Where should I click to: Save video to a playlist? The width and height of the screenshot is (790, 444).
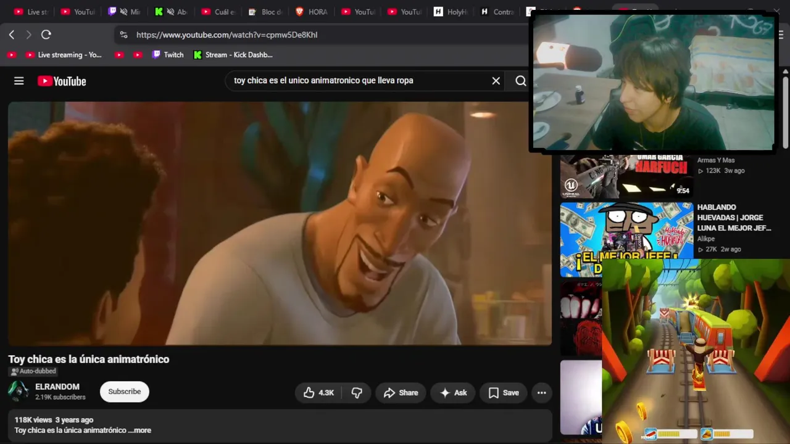504,393
